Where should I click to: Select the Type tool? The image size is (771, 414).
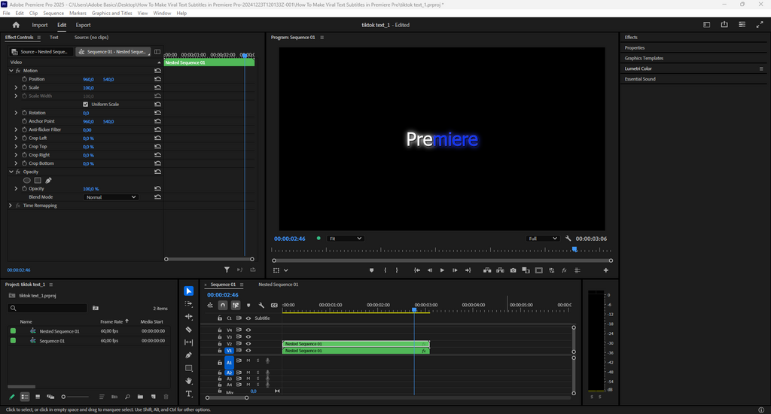188,394
